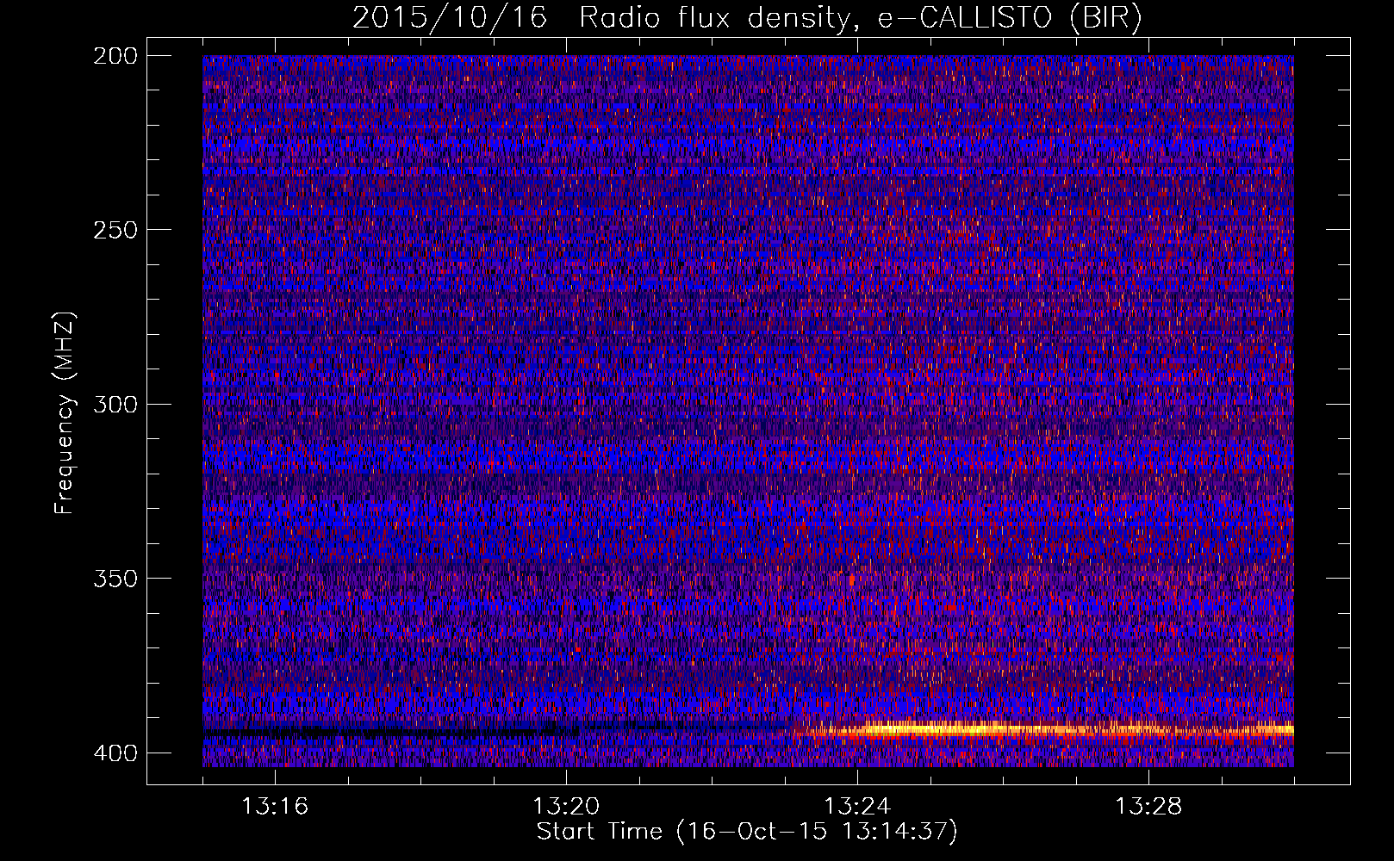Viewport: 1394px width, 861px height.
Task: Click the 13:24 time tick label
Action: coord(857,806)
